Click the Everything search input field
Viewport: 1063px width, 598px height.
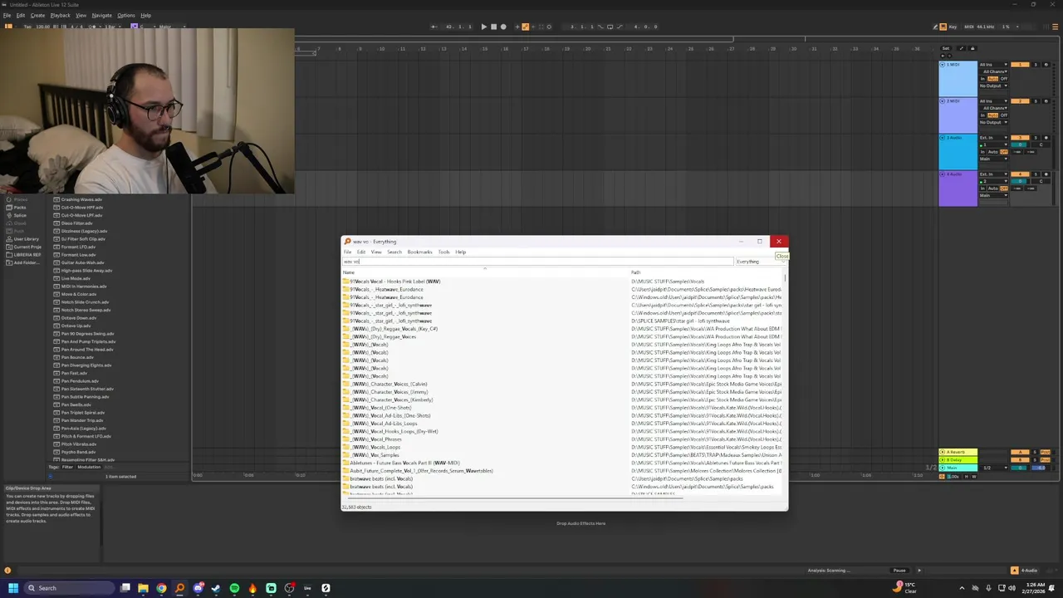pos(537,262)
